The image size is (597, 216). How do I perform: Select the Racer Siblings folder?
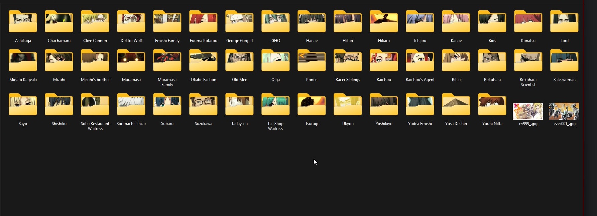coord(348,60)
